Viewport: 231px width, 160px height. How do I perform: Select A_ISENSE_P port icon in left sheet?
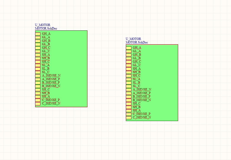(x=38, y=79)
